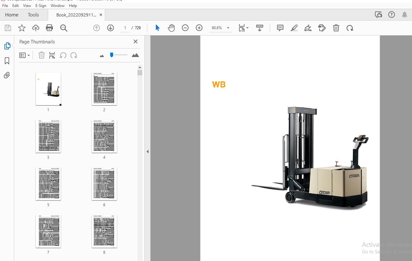The width and height of the screenshot is (412, 261).
Task: Select page 4 thumbnail
Action: point(104,137)
